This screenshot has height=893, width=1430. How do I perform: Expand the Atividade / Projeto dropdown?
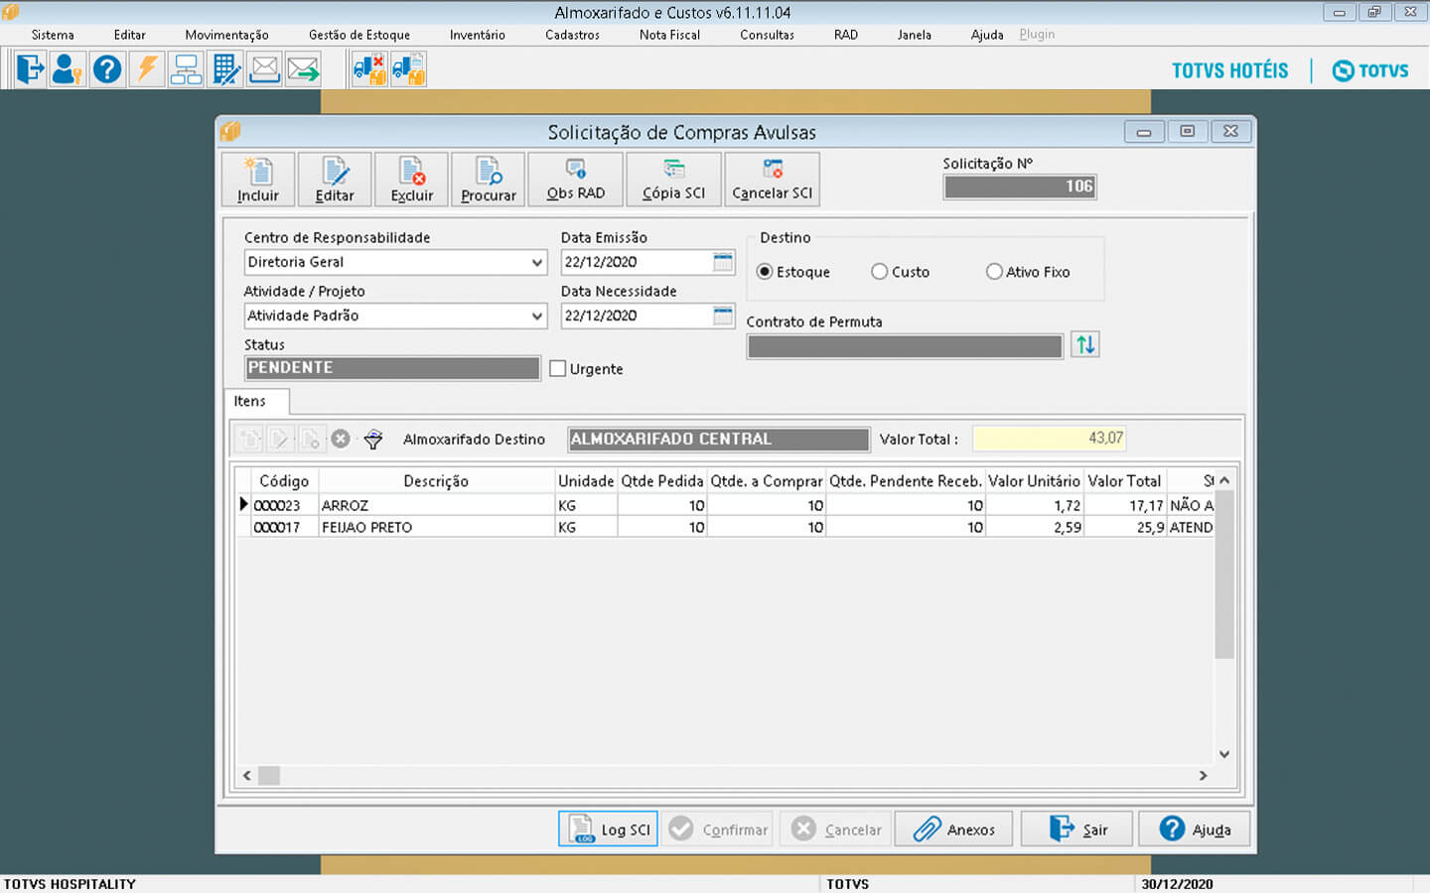point(536,317)
